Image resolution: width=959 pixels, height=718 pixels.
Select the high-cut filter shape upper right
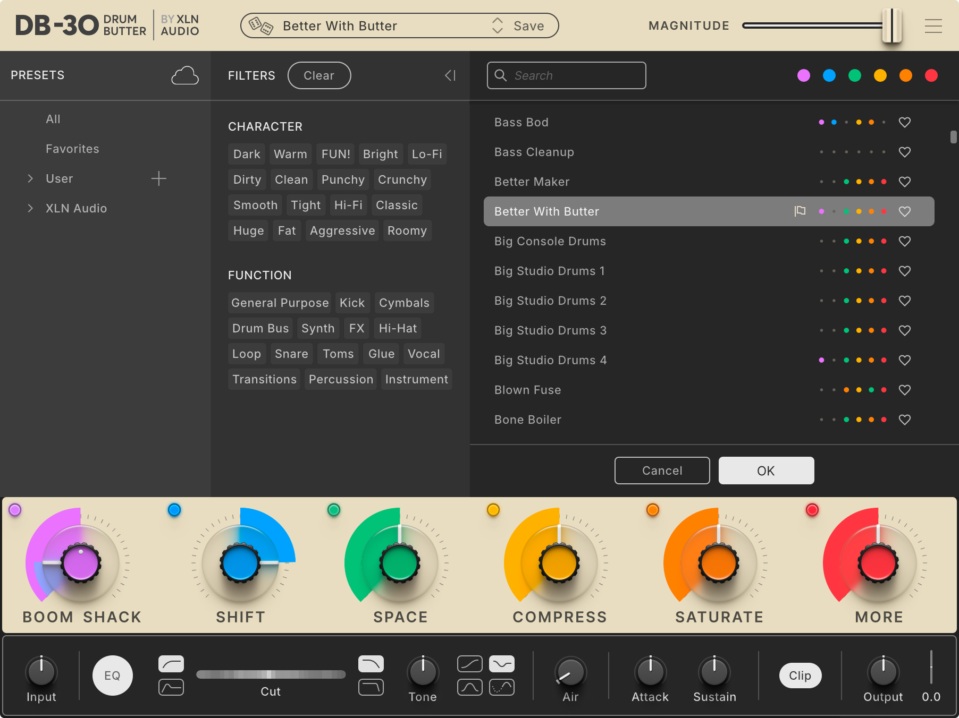371,664
